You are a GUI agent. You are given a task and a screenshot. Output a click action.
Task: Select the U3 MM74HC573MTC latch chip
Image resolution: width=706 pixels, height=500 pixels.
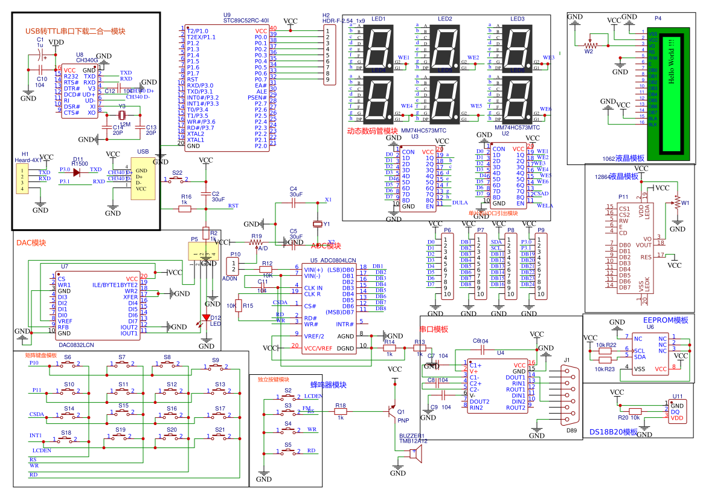tap(418, 178)
